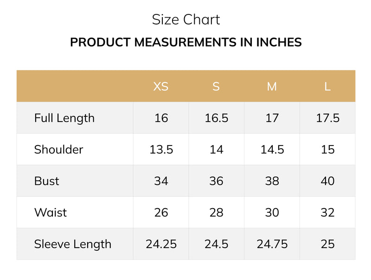Screen dimensions: 371x280
Task: Click the Shoulder row label
Action: pyautogui.click(x=59, y=149)
